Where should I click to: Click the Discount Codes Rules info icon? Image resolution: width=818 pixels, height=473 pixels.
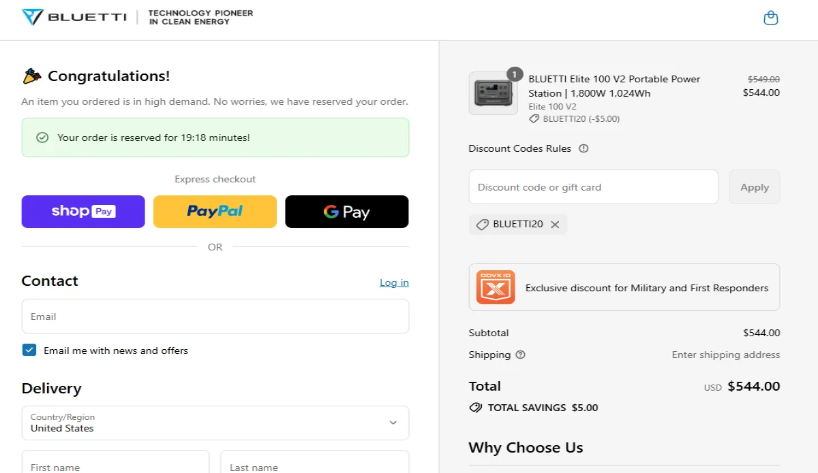click(584, 148)
